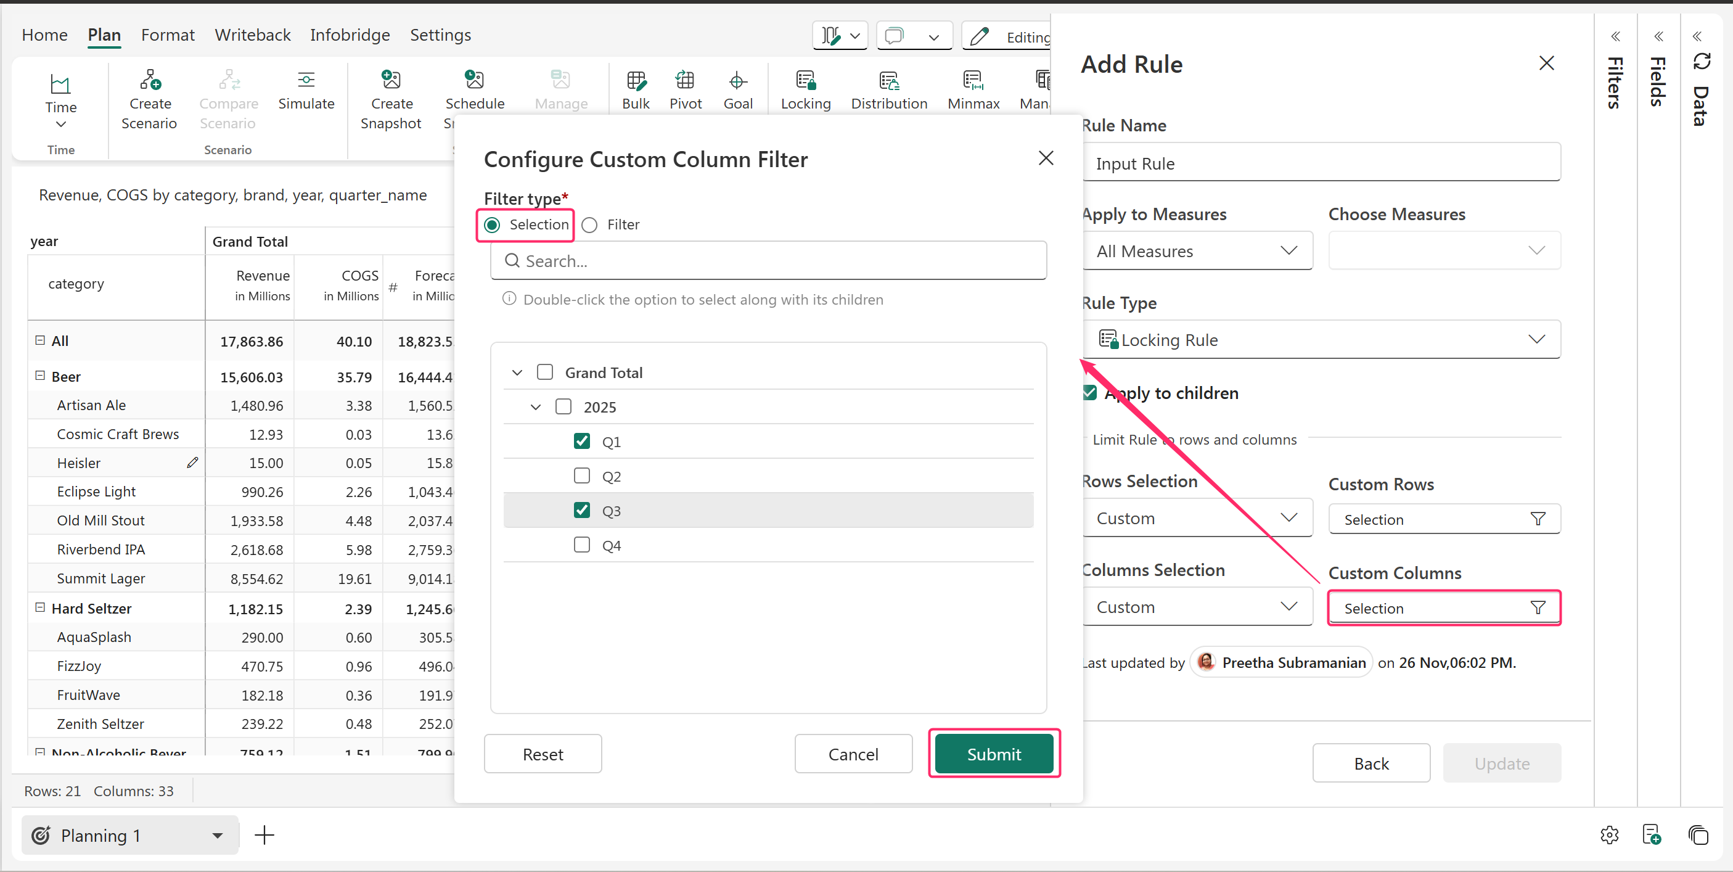Click the Reset button
The width and height of the screenshot is (1733, 872).
coord(543,754)
